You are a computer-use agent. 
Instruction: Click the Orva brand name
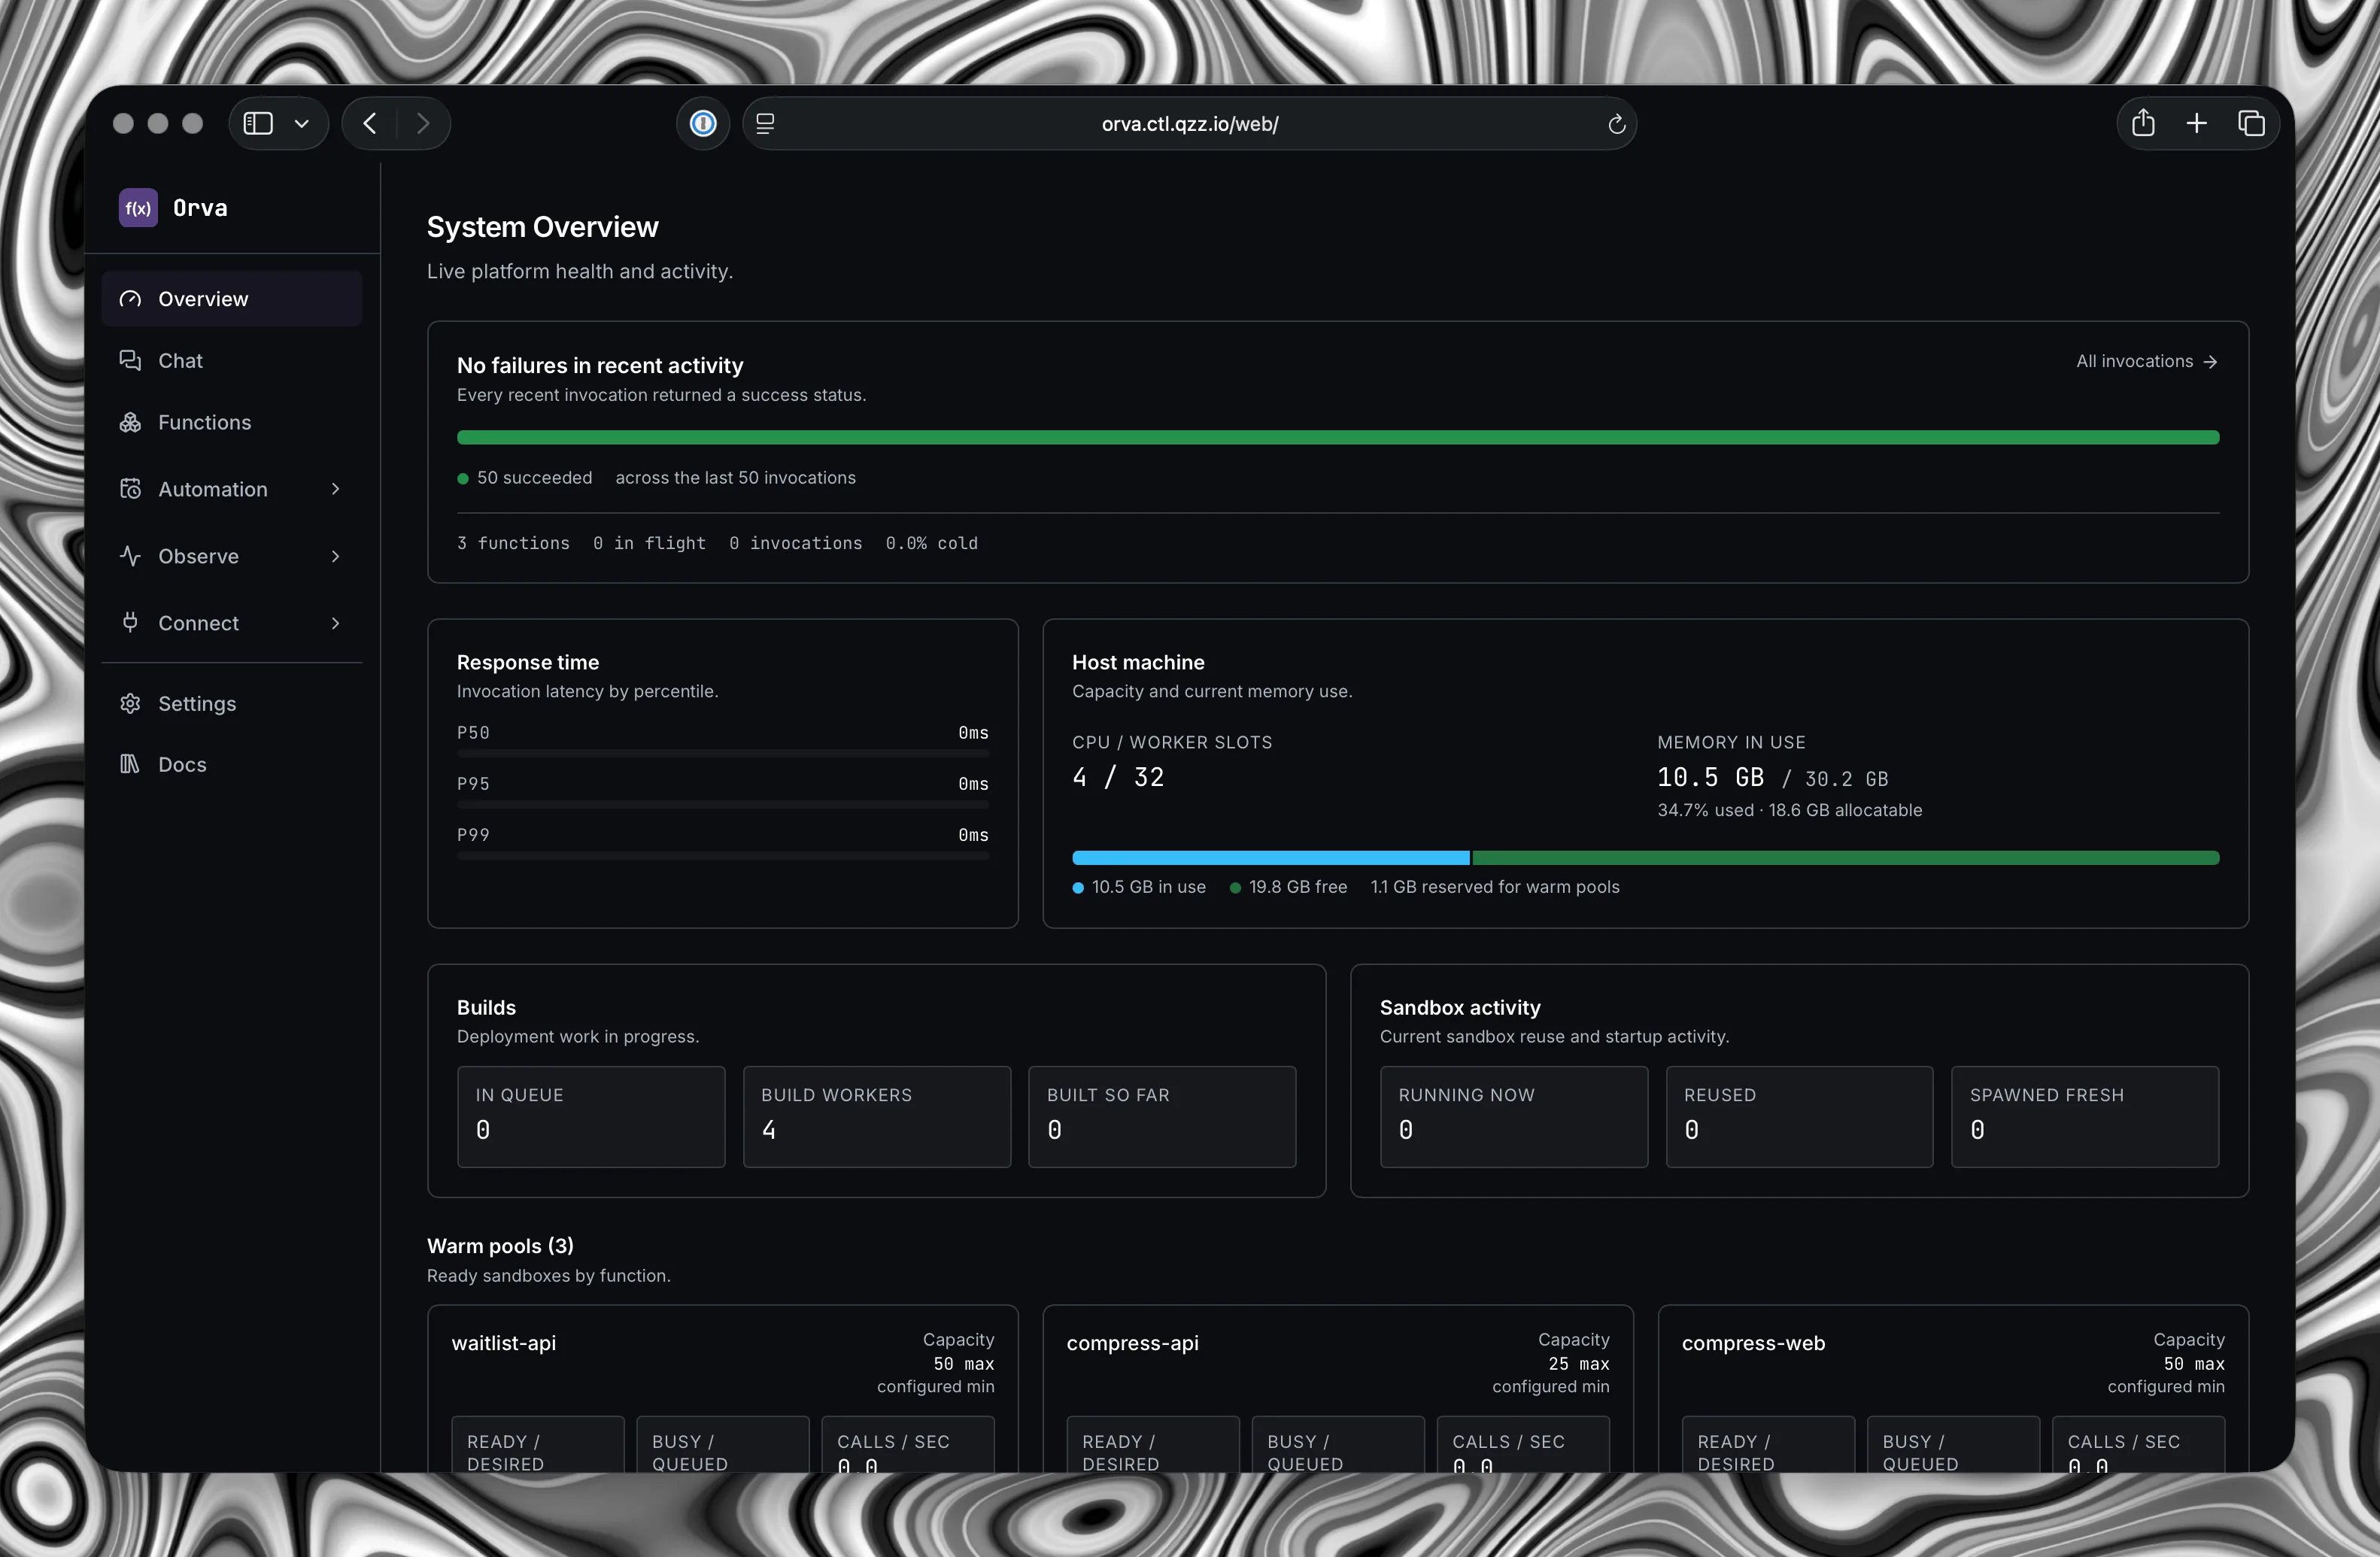click(x=200, y=208)
